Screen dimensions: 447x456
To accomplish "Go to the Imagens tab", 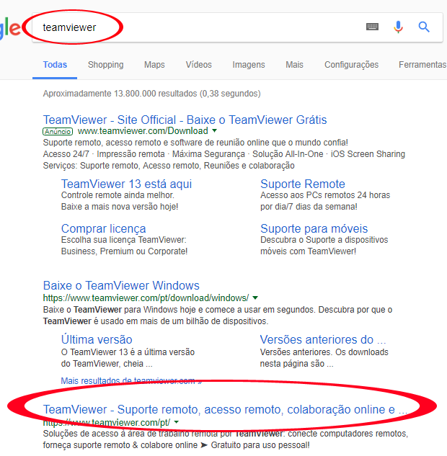I will [249, 65].
